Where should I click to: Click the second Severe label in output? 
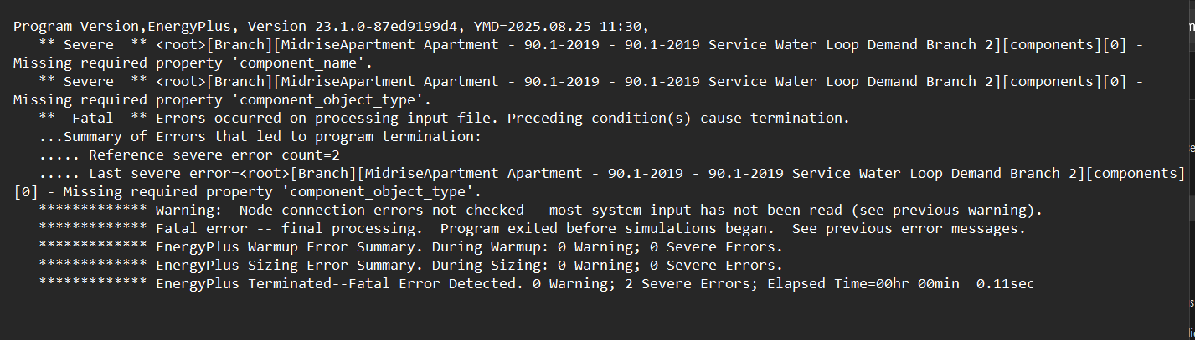pyautogui.click(x=89, y=82)
